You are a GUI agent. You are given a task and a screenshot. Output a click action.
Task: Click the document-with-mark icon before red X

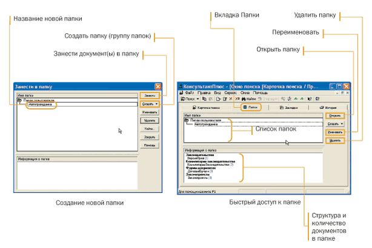pos(225,99)
